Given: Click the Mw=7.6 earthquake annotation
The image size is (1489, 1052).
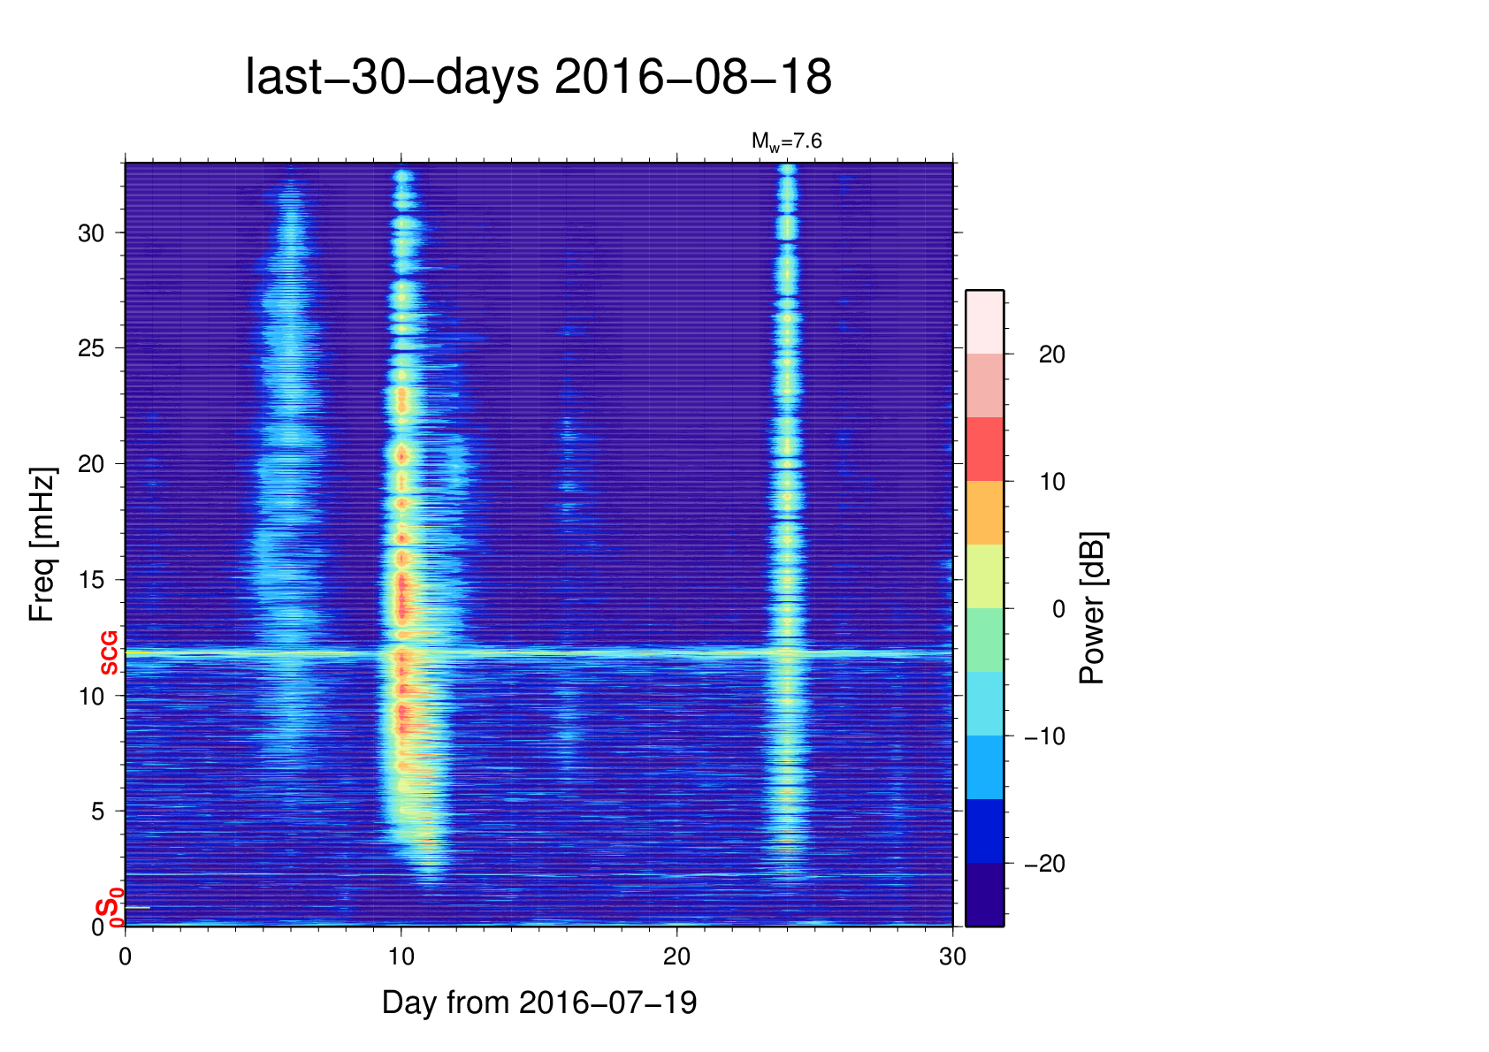Looking at the screenshot, I should 786,141.
